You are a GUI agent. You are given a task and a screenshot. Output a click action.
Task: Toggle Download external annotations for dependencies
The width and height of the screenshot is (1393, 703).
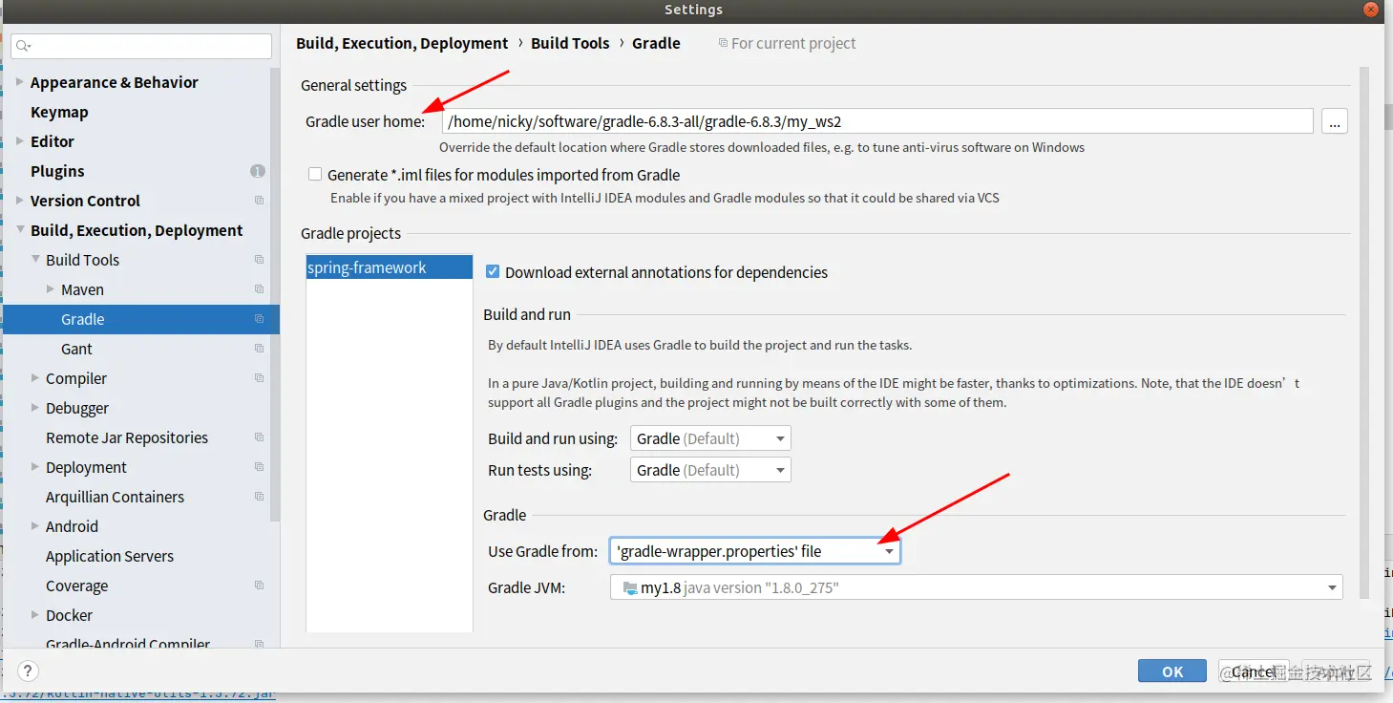(x=493, y=272)
